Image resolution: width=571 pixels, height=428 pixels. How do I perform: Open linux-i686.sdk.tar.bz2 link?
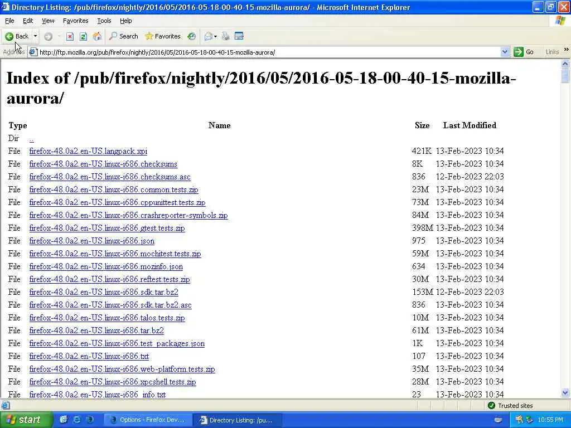coord(104,292)
